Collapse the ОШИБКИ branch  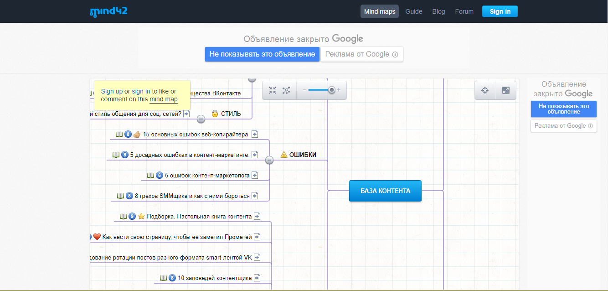(269, 160)
